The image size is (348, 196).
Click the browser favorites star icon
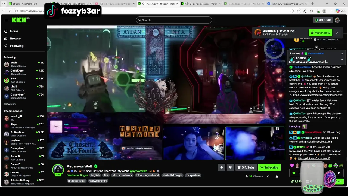[x=298, y=11]
